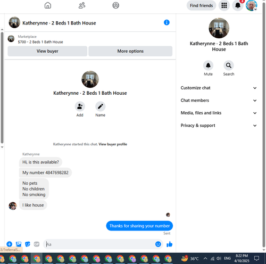Click the volume speaker tray icon
The width and height of the screenshot is (266, 264).
pos(219,259)
